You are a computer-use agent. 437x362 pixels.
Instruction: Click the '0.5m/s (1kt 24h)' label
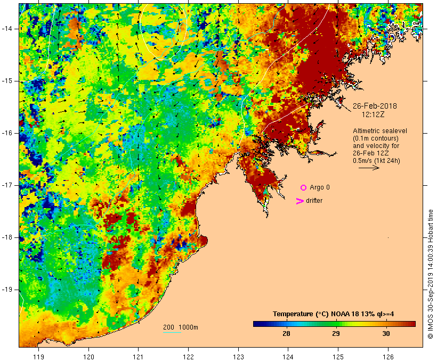(x=377, y=161)
